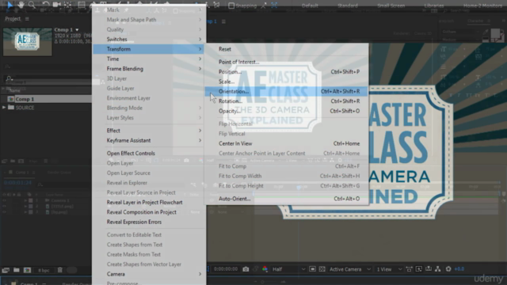
Task: Choose Reset in the Transform submenu
Action: click(x=287, y=49)
